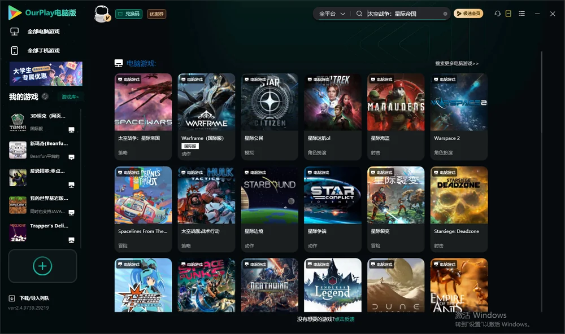Click 搜索更多电脑游戏>> link
This screenshot has width=565, height=334.
[x=457, y=63]
